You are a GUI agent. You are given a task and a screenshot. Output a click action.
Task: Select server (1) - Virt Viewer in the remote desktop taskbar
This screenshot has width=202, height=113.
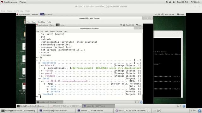[x=98, y=106]
